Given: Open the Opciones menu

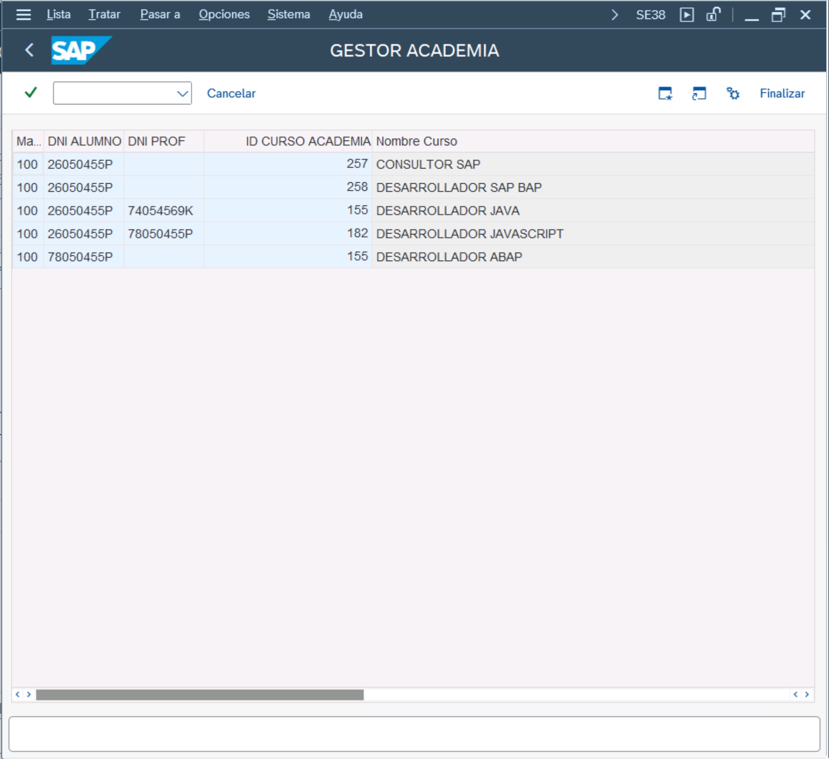Looking at the screenshot, I should pos(224,15).
